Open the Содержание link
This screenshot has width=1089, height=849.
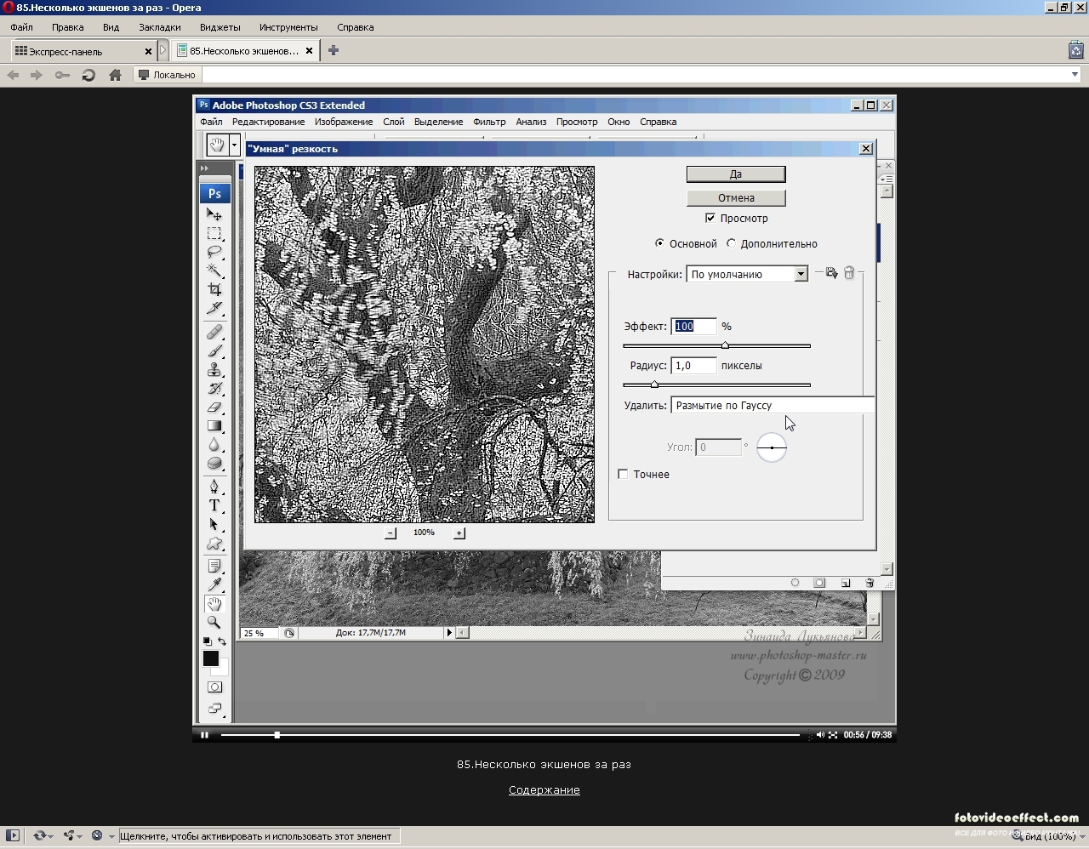(544, 789)
